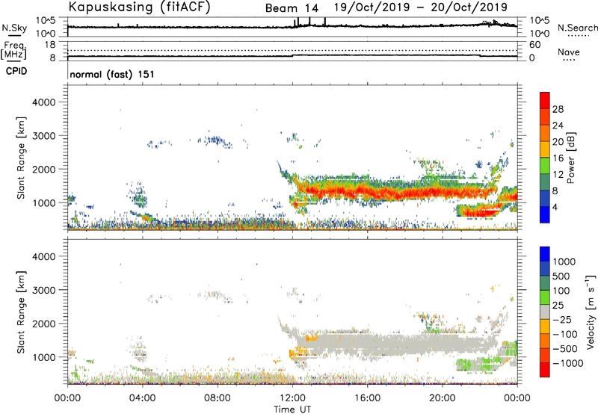Click the 'Velocity [m s-1]' color bar label
598x414 pixels.
(x=591, y=312)
